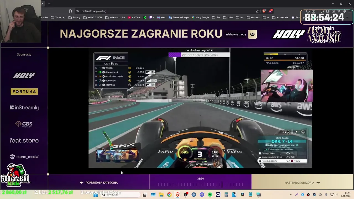The image size is (354, 199).
Task: Open Task View on the taskbar
Action: (x=145, y=195)
